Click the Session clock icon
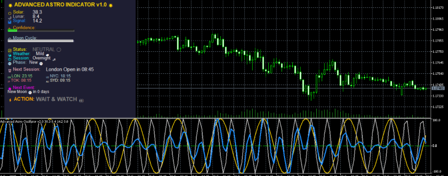 (x=10, y=59)
